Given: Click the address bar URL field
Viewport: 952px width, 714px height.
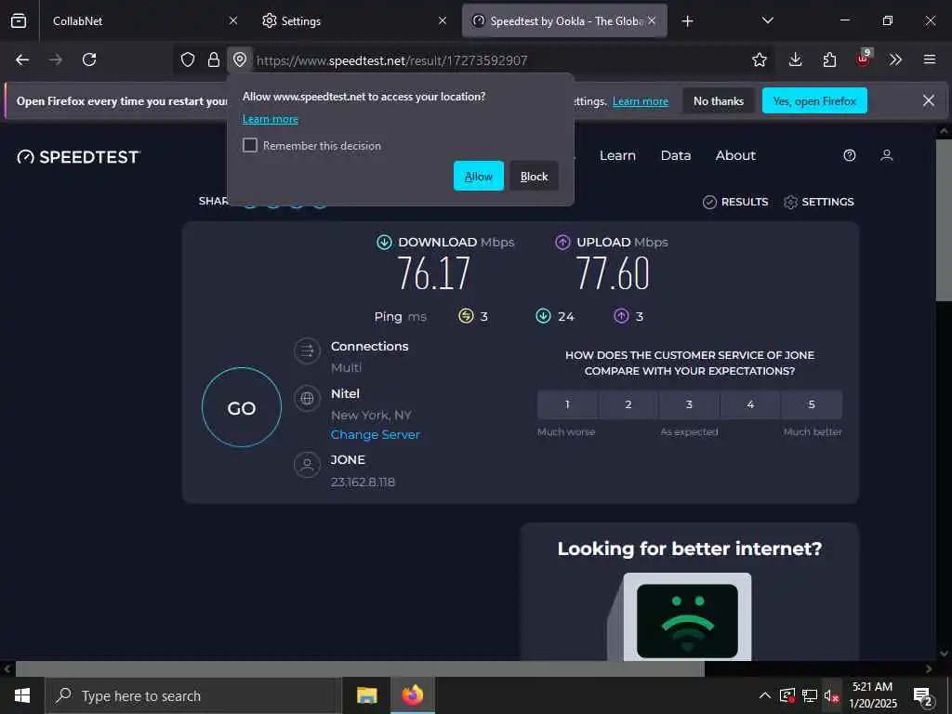Looking at the screenshot, I should point(498,60).
